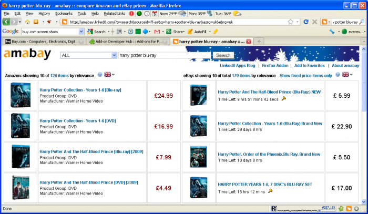Open the History menu

tap(44, 14)
